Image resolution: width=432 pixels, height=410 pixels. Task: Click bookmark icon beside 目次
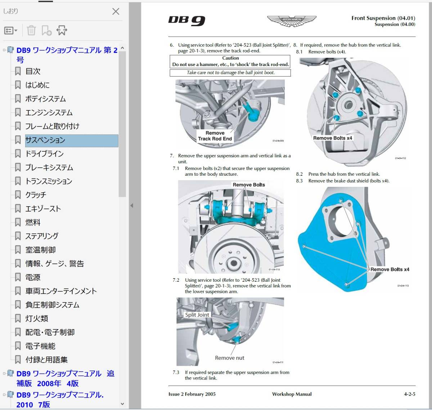[18, 71]
